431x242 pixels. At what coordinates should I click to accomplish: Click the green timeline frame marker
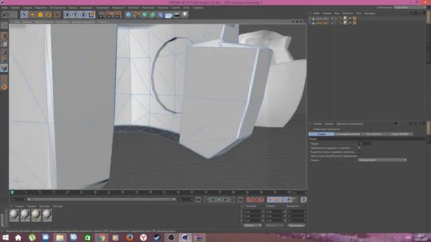(13, 193)
